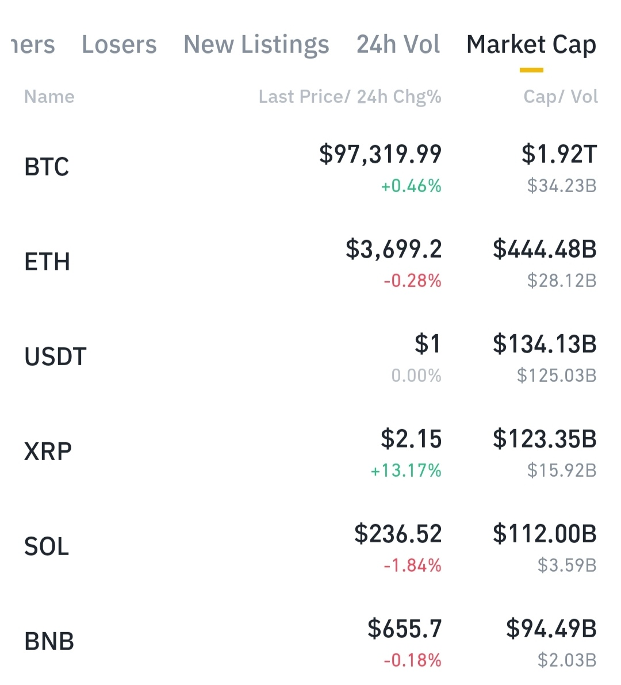Open the BNB coin row
621x685 pixels.
[x=310, y=641]
